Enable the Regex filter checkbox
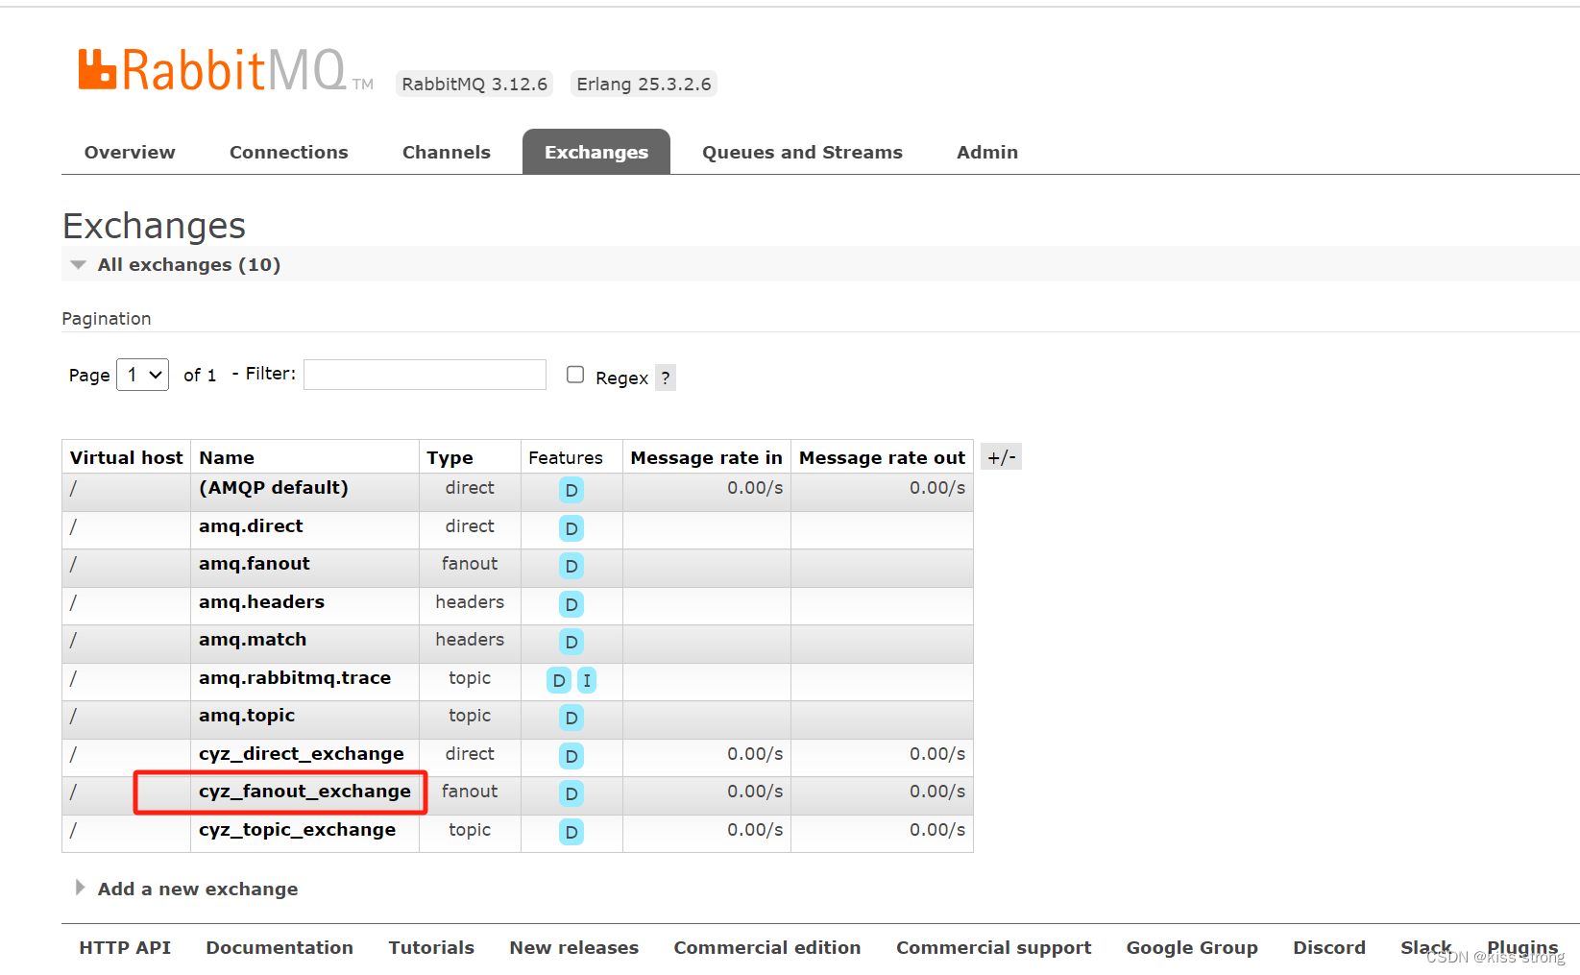The width and height of the screenshot is (1580, 975). point(575,375)
